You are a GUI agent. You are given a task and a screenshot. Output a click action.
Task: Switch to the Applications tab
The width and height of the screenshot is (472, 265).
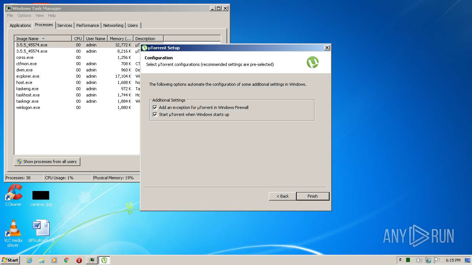click(x=20, y=25)
